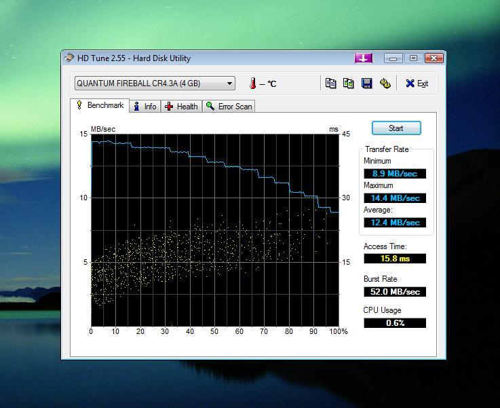
Task: Click the purple download arrow button in title bar
Action: [363, 58]
